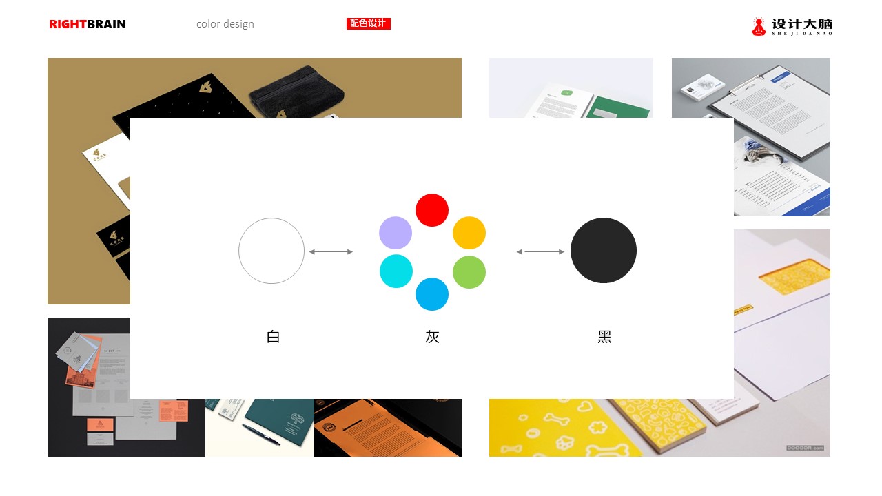Click the large white circle

coord(271,251)
